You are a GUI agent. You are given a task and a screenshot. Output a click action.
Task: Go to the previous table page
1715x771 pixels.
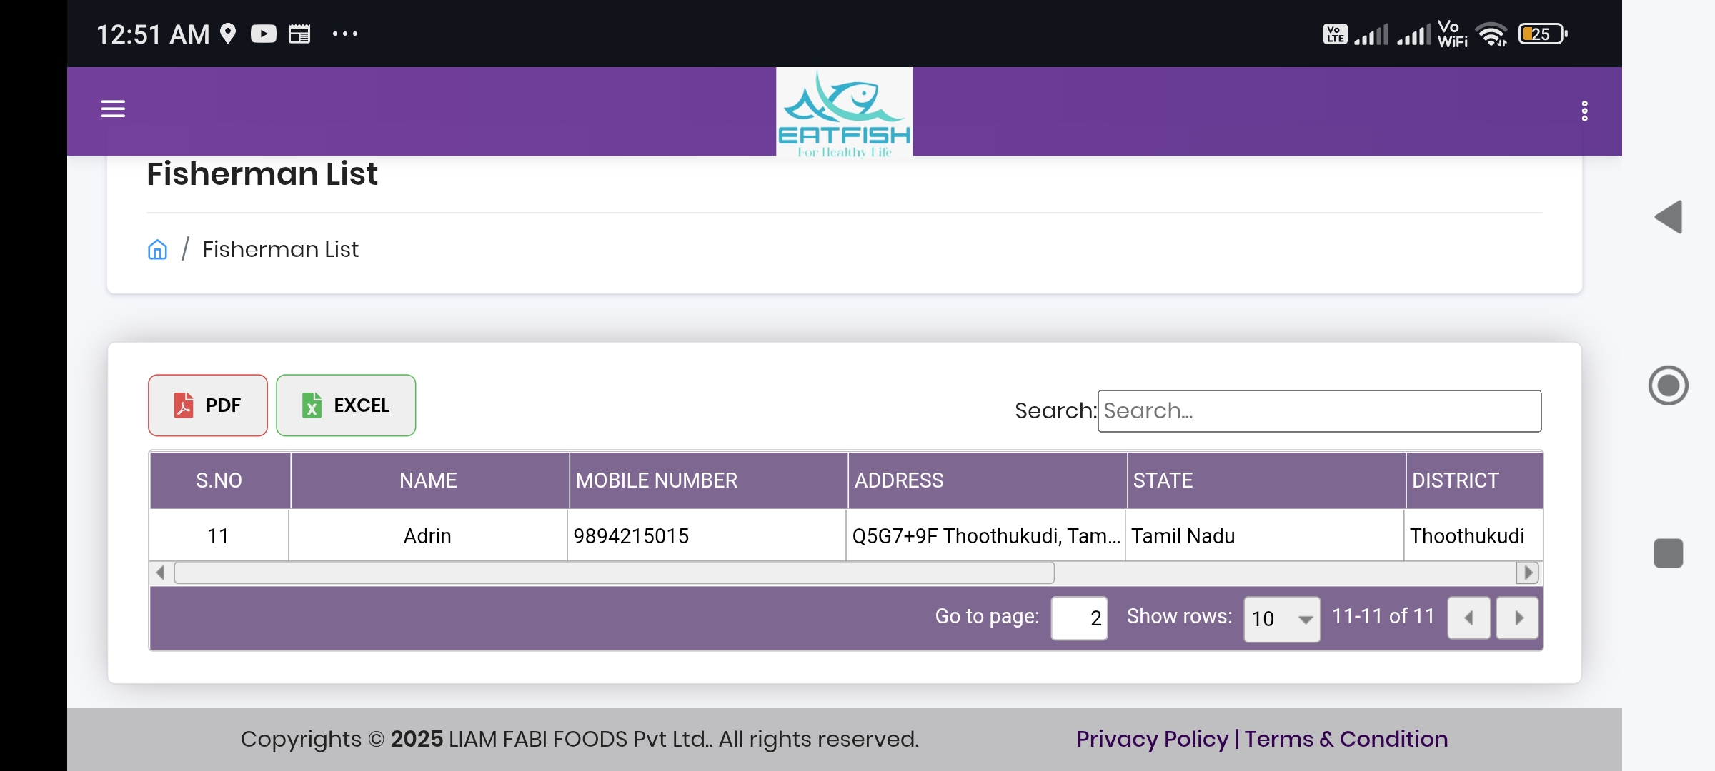(x=1468, y=618)
